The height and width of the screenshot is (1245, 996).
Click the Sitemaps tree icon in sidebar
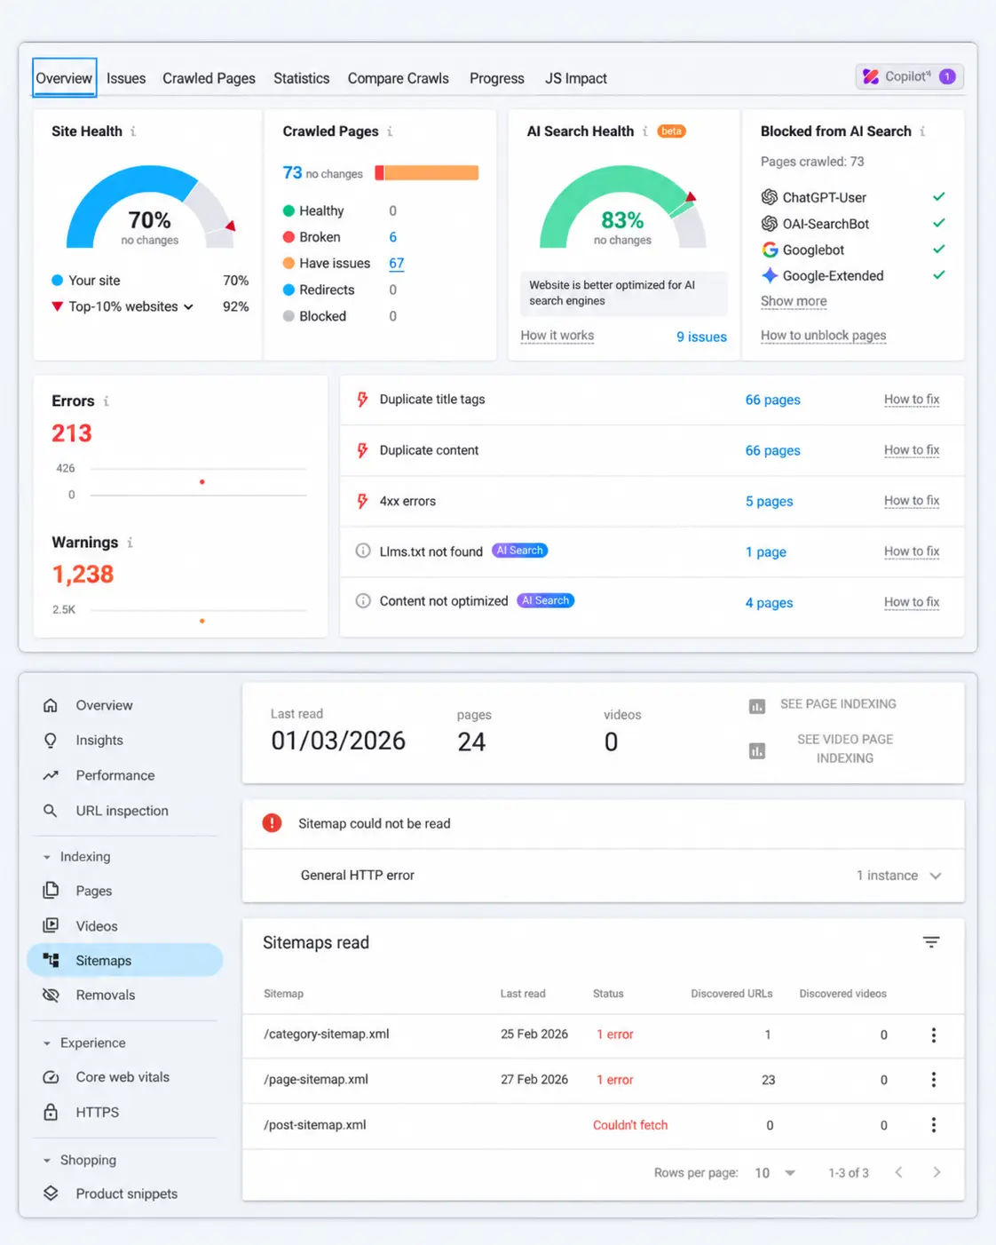coord(51,960)
